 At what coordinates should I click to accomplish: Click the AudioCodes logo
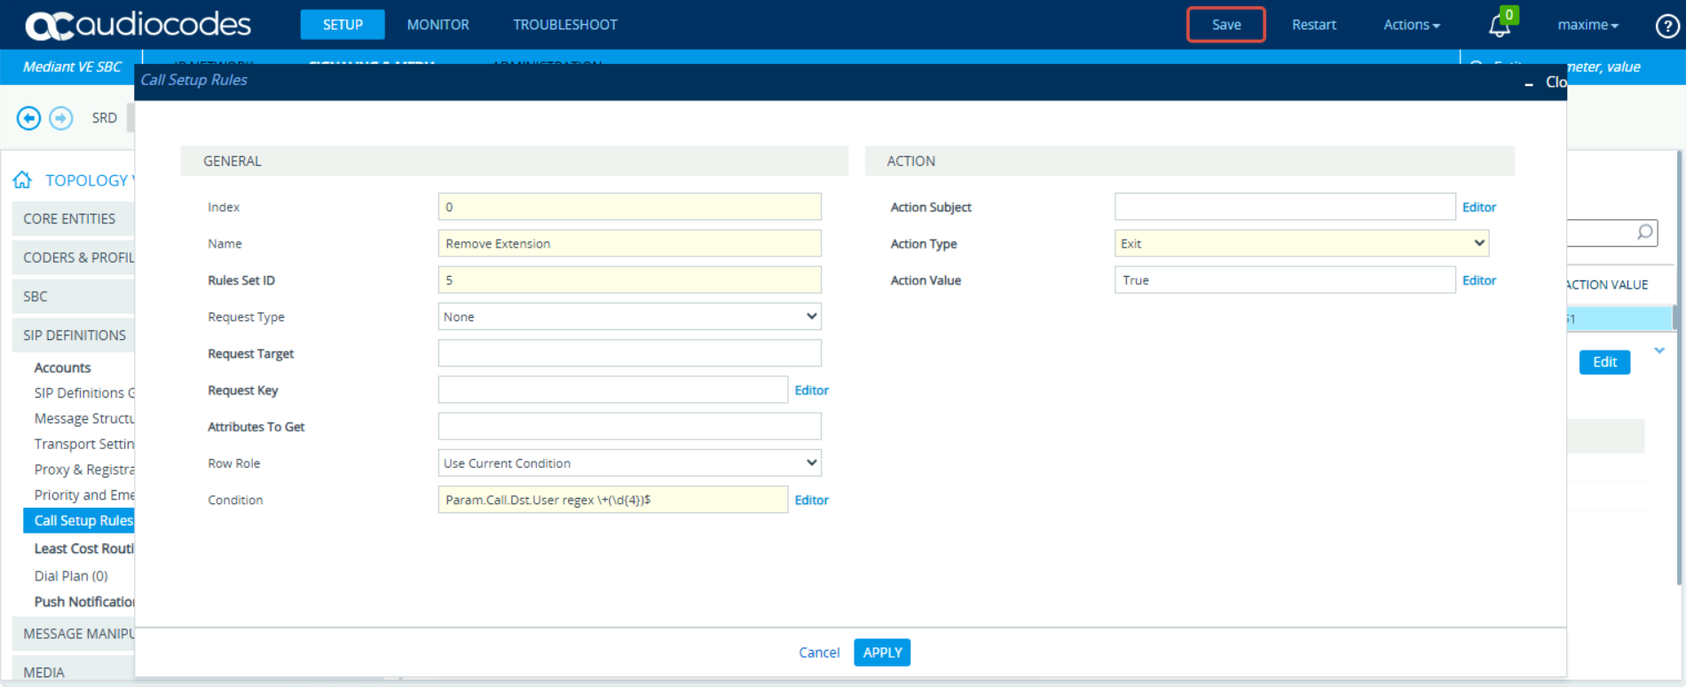point(138,25)
